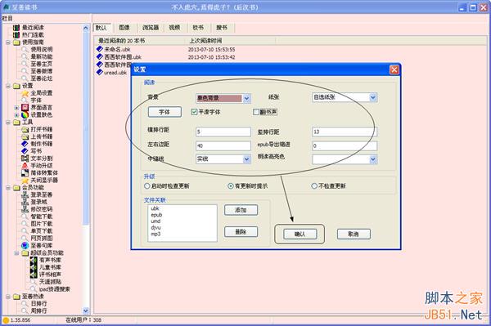Switch to the 图像 tab
The height and width of the screenshot is (326, 491).
[x=124, y=28]
